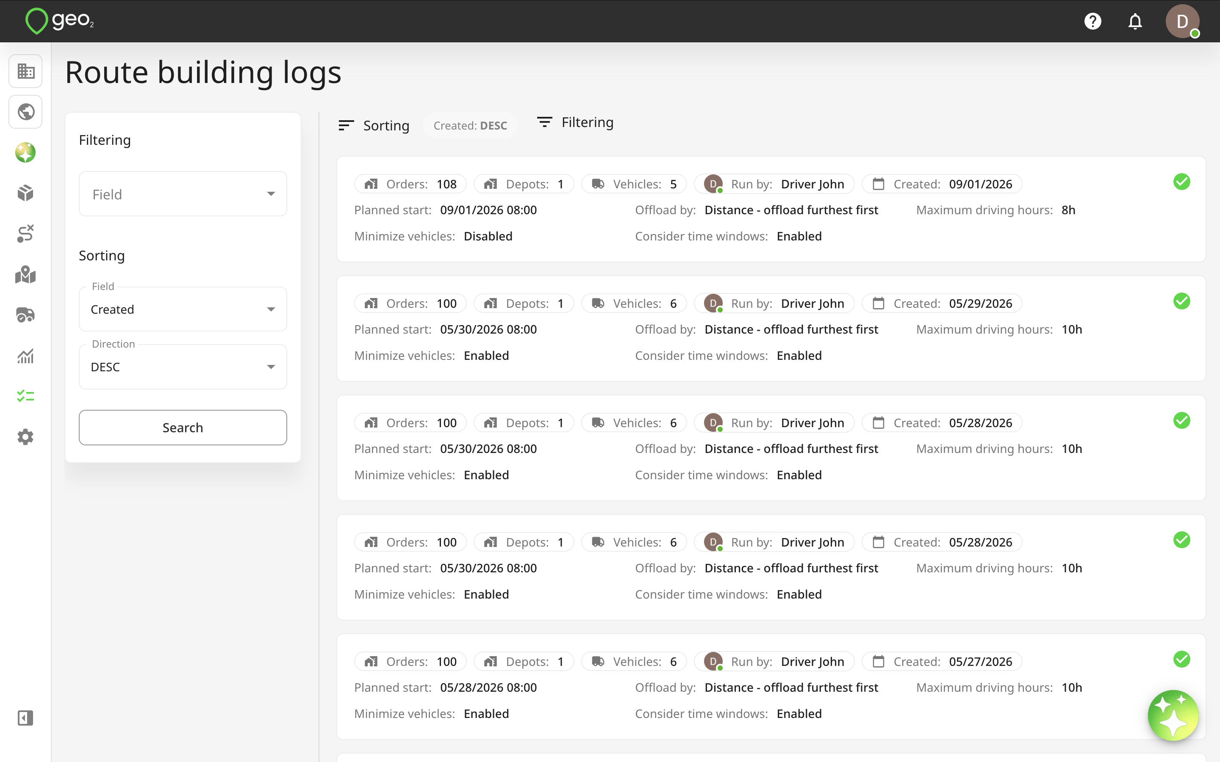
Task: Open the green checklist logs sidebar icon
Action: pyautogui.click(x=26, y=396)
